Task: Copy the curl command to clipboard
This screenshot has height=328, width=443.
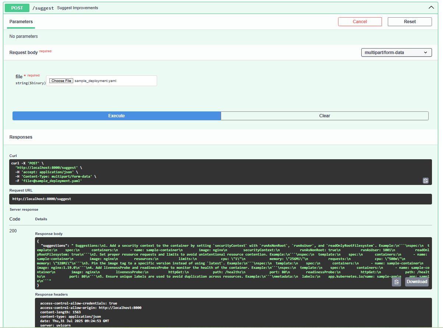Action: 426,181
